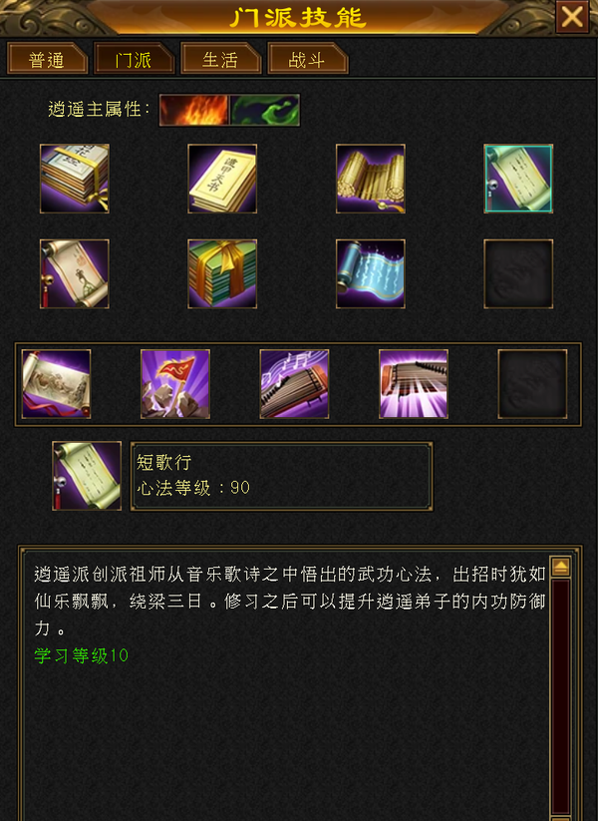
Task: Click the green poison attribute swatch
Action: click(x=265, y=110)
